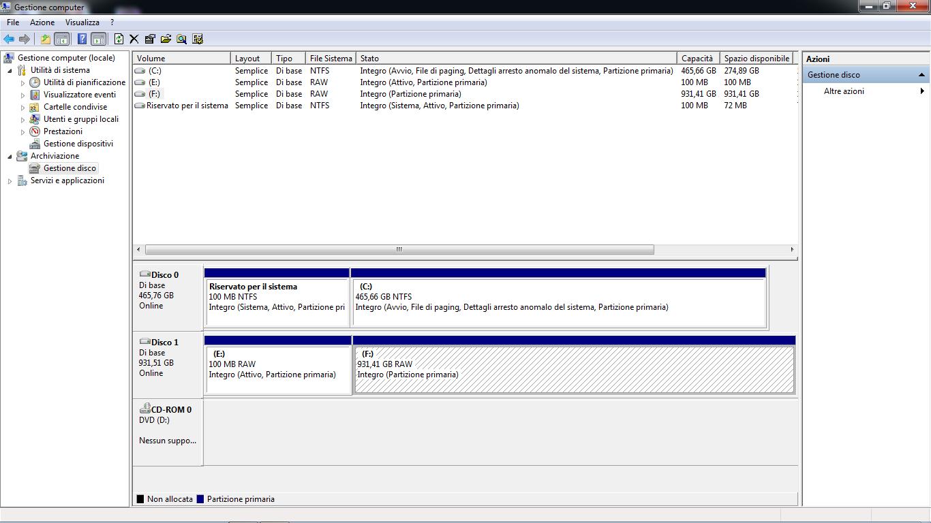Click the volume list scroll right arrow
Image resolution: width=931 pixels, height=523 pixels.
pyautogui.click(x=792, y=249)
